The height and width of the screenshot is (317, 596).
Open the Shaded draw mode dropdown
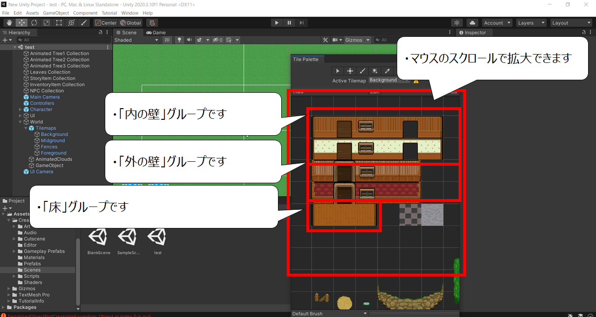(x=137, y=40)
